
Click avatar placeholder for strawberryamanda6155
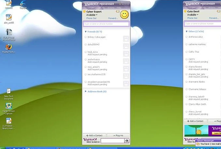(x=126, y=83)
